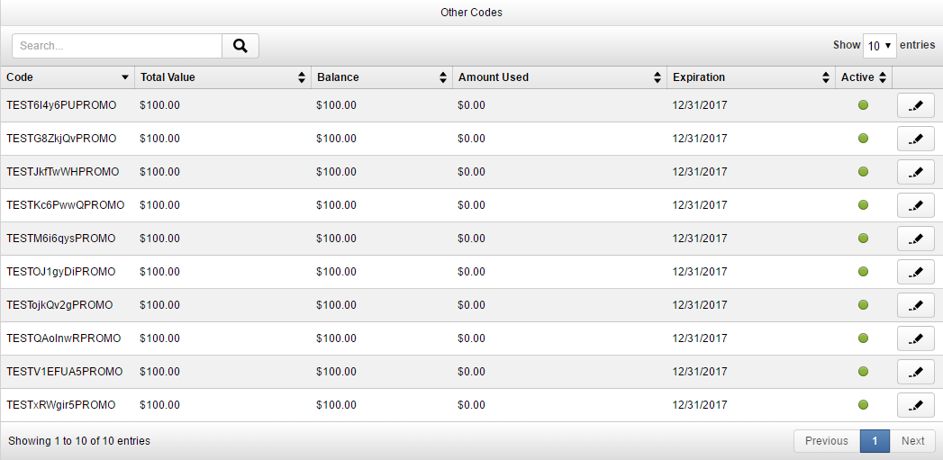Click the Other Codes panel title
The image size is (943, 460).
[472, 12]
